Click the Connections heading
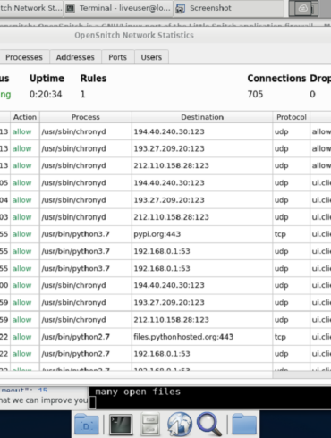Image resolution: width=331 pixels, height=438 pixels. coord(276,79)
